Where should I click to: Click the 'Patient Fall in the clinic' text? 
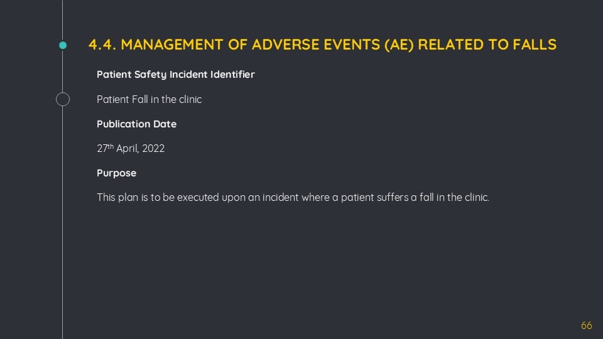pos(149,100)
